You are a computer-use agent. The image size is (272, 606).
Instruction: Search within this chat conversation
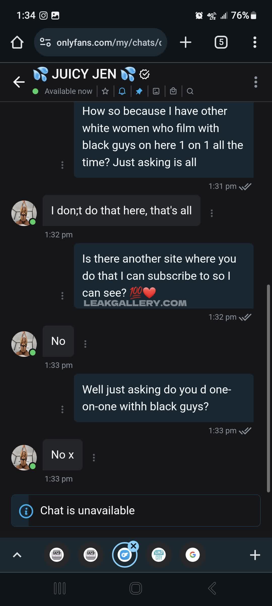point(190,91)
